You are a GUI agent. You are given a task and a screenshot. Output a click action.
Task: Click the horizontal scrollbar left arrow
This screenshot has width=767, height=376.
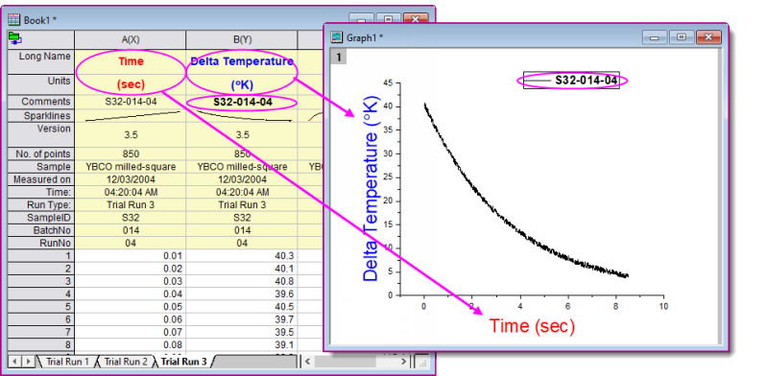(x=308, y=362)
